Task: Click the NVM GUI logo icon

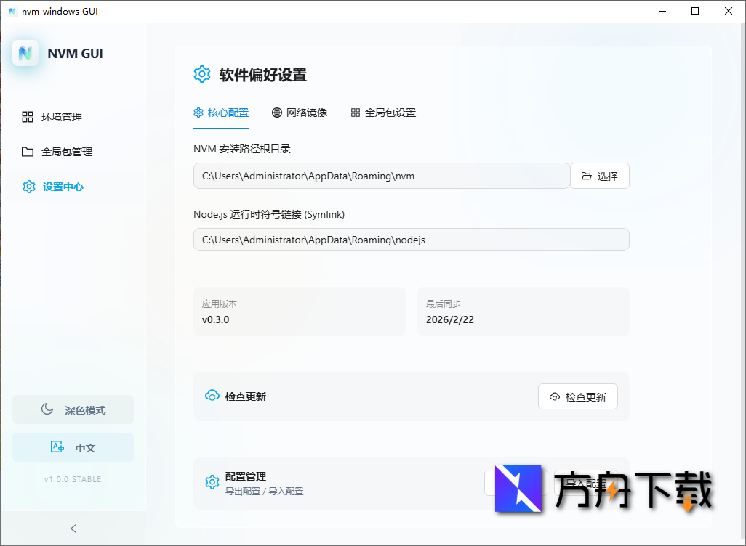Action: (25, 54)
